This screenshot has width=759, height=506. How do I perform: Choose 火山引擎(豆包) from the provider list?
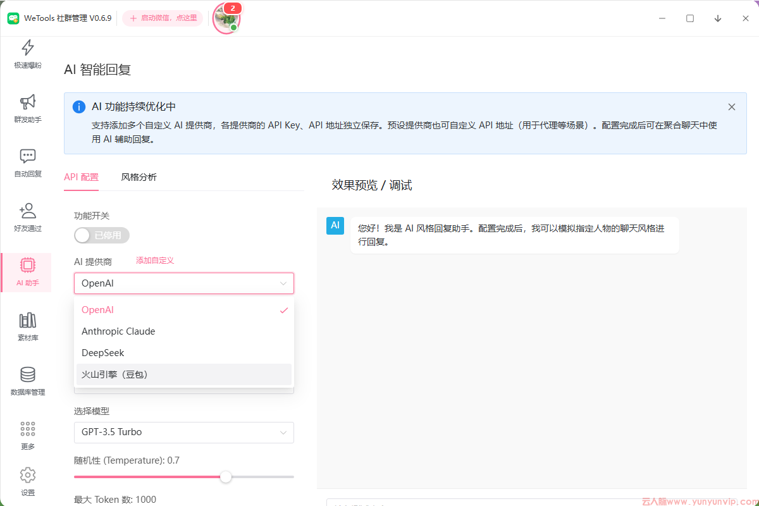(x=184, y=374)
